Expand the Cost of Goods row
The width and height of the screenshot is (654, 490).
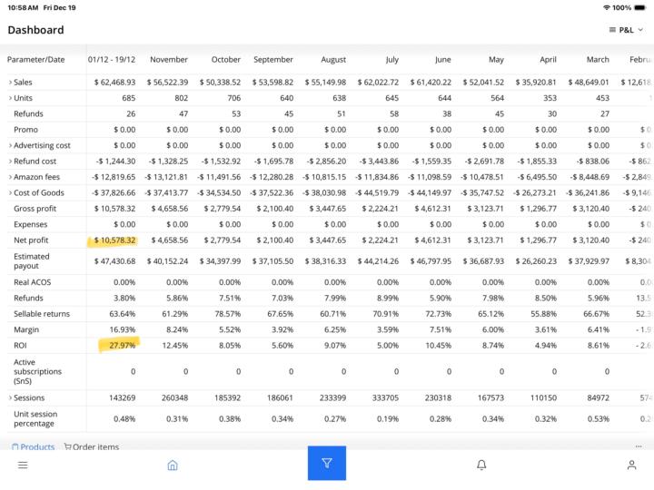(10, 192)
